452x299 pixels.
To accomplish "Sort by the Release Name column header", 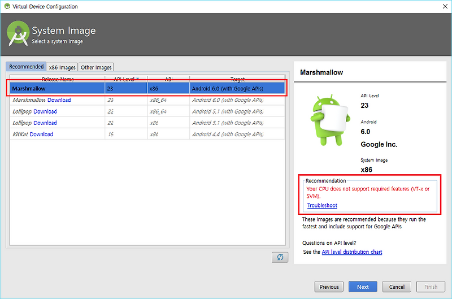I will pos(58,79).
